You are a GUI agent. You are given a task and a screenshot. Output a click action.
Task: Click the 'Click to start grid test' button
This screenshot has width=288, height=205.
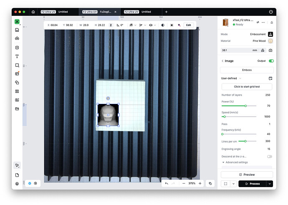(247, 86)
